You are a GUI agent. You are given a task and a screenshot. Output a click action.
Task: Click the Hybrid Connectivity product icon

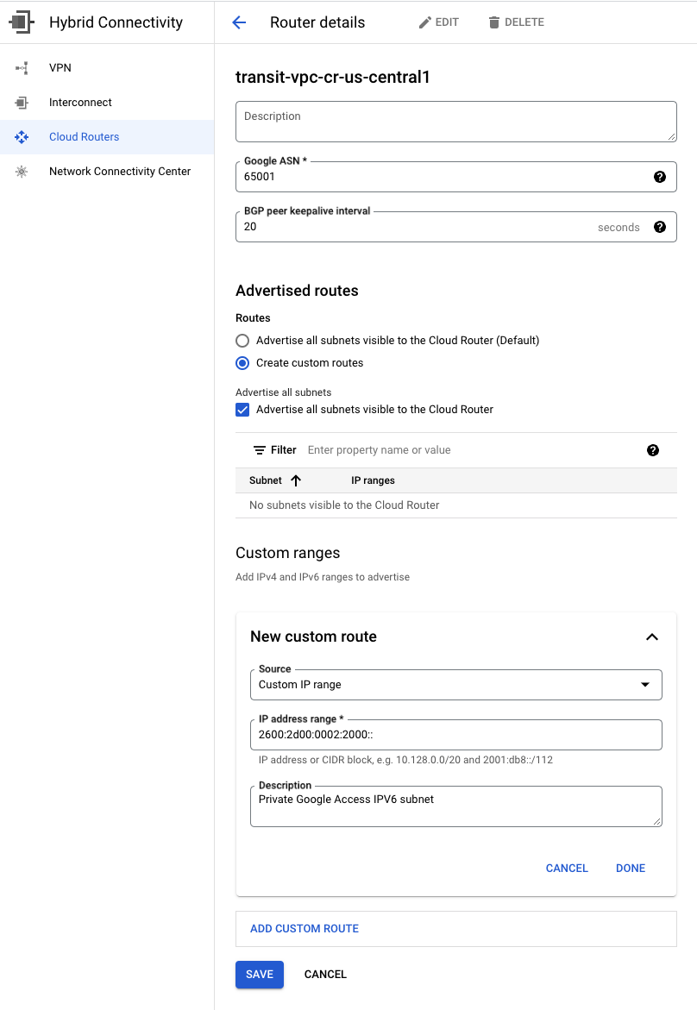22,22
